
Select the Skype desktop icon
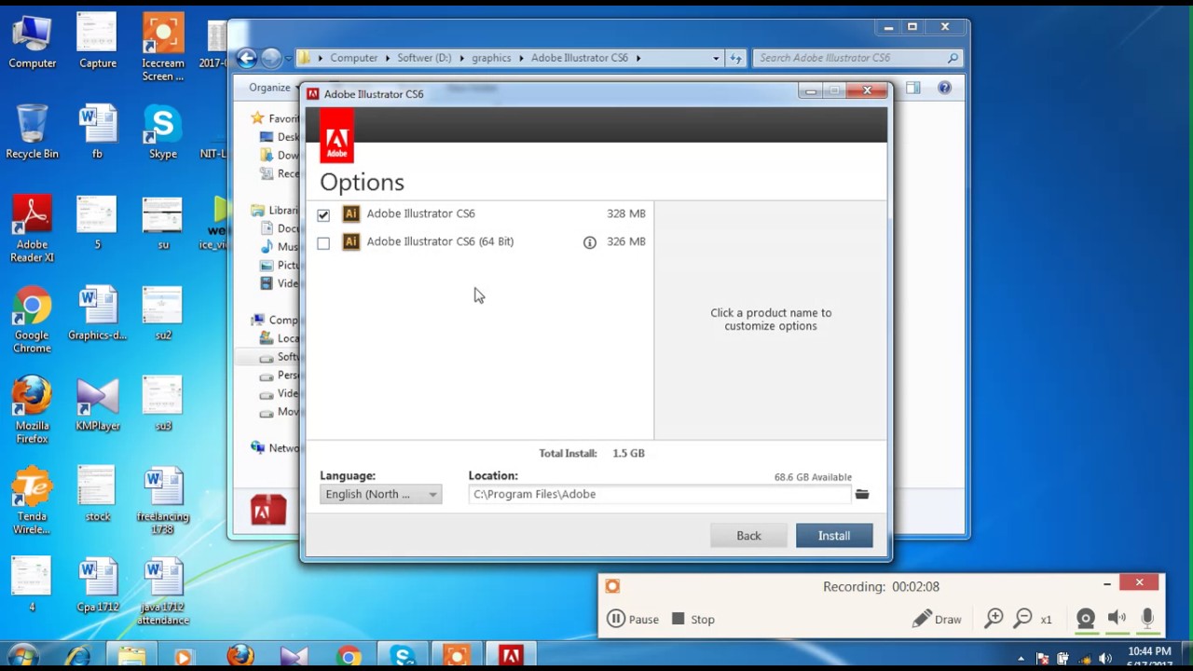click(163, 131)
